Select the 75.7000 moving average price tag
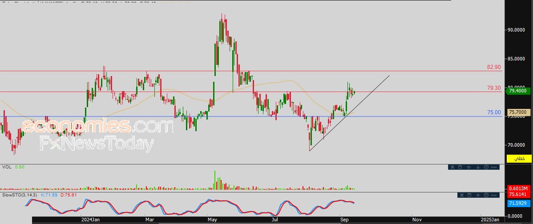The width and height of the screenshot is (533, 224). (519, 112)
